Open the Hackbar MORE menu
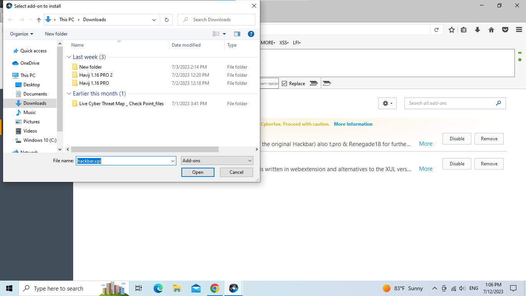 268,43
